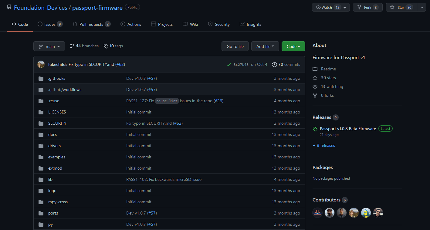
Task: Click the first contributor avatar with red logo
Action: 317,213
